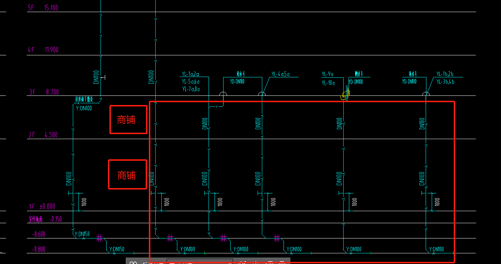Click the Y:DN100 text under 沿顶板下敷设
The height and width of the screenshot is (264, 501).
[84, 108]
